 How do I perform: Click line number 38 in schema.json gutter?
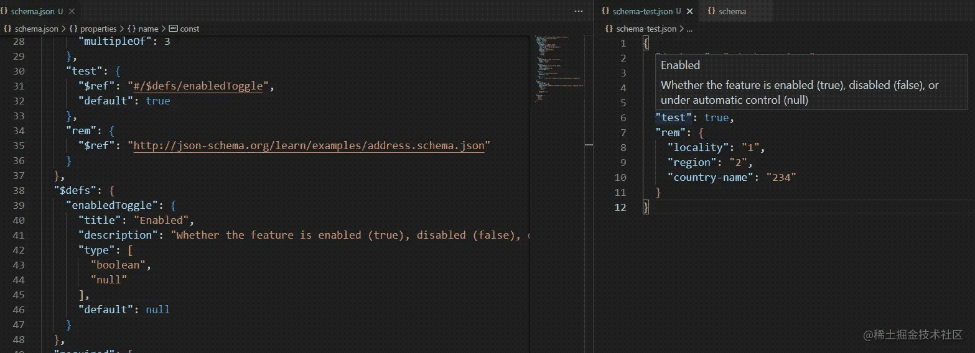click(19, 191)
